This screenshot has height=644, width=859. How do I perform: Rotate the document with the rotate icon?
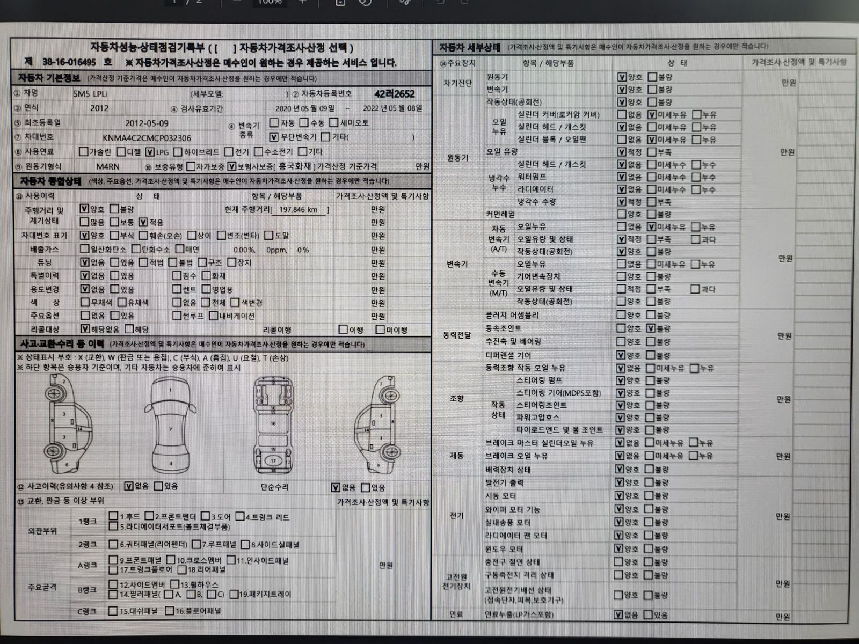pos(365,2)
